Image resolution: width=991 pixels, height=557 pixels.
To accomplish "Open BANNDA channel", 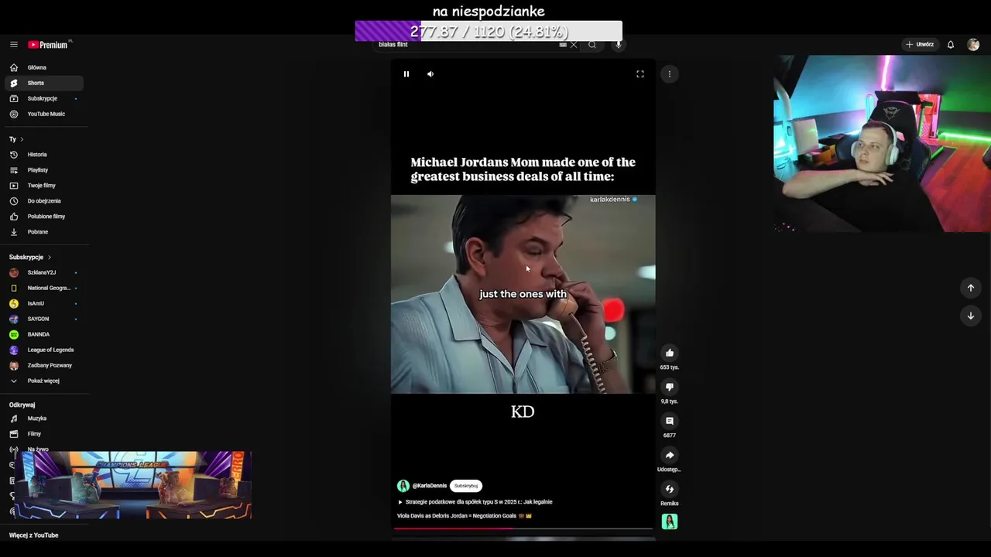I will (x=43, y=334).
